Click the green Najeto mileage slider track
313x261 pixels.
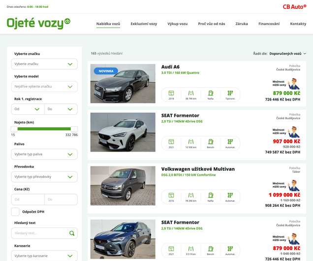(x=44, y=129)
